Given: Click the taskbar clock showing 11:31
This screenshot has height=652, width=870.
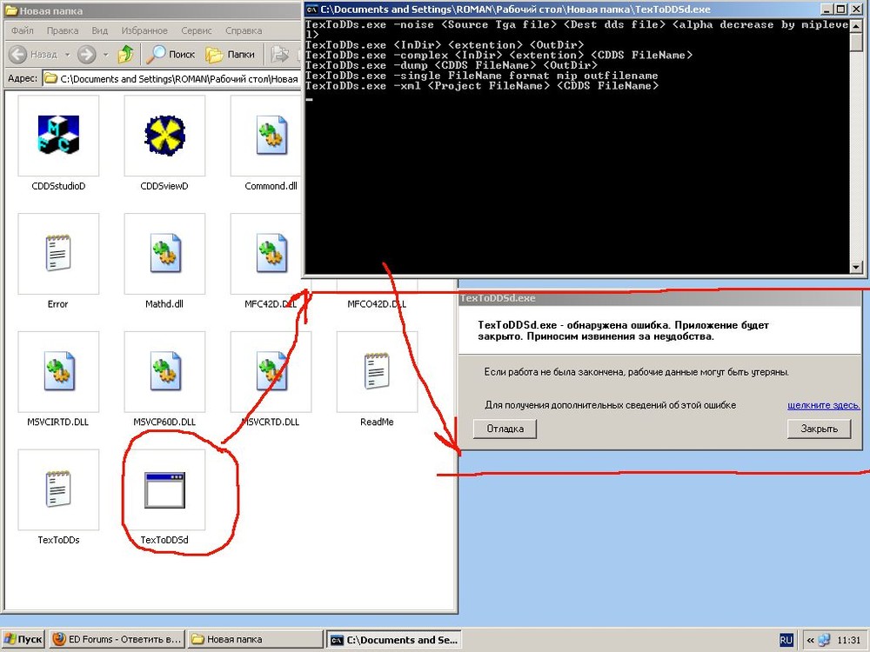Looking at the screenshot, I should point(847,640).
